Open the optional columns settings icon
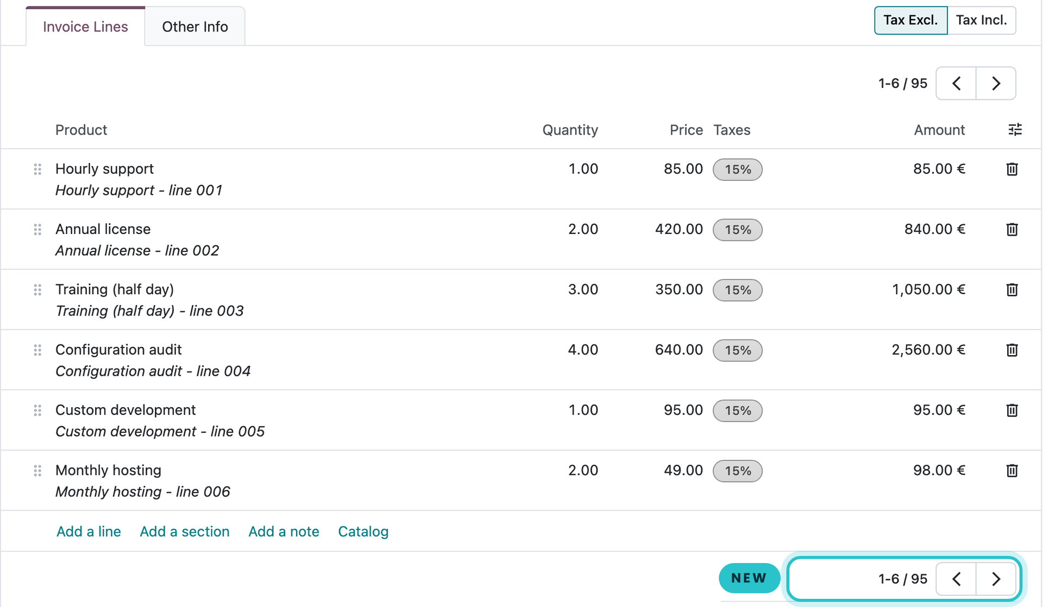 pos(1015,130)
